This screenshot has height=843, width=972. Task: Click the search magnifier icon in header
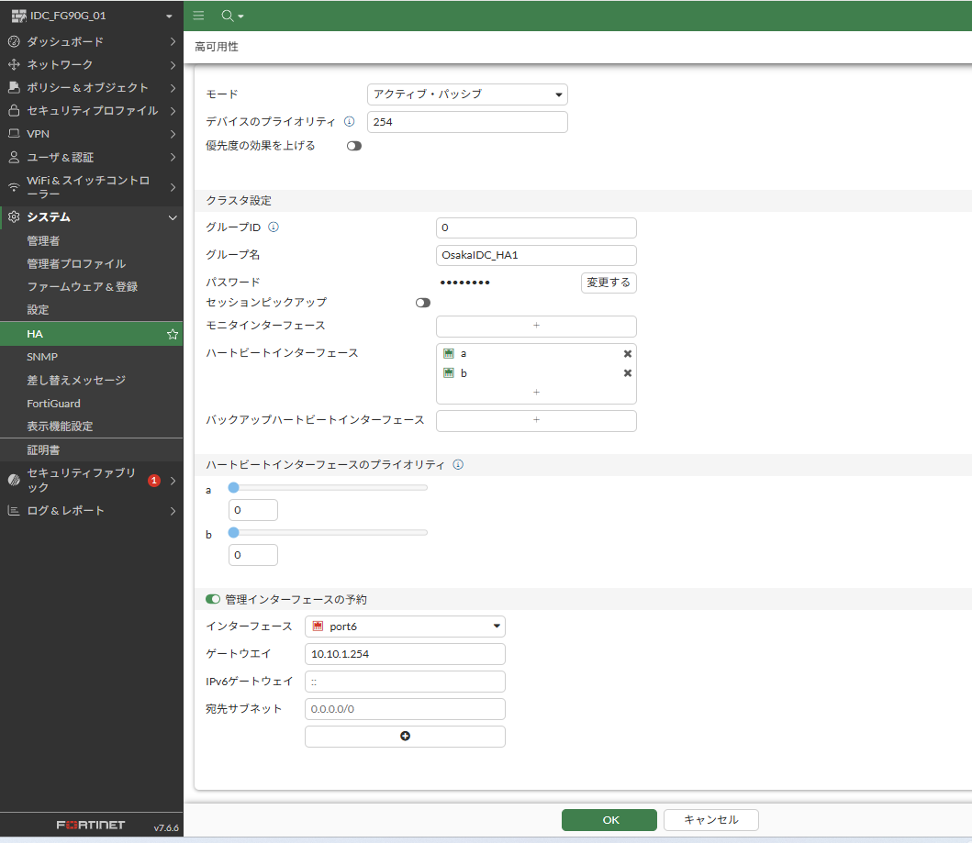[x=228, y=16]
